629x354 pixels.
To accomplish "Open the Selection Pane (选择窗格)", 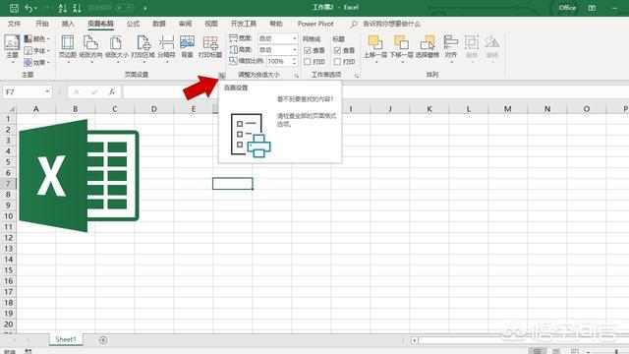I will tap(428, 47).
